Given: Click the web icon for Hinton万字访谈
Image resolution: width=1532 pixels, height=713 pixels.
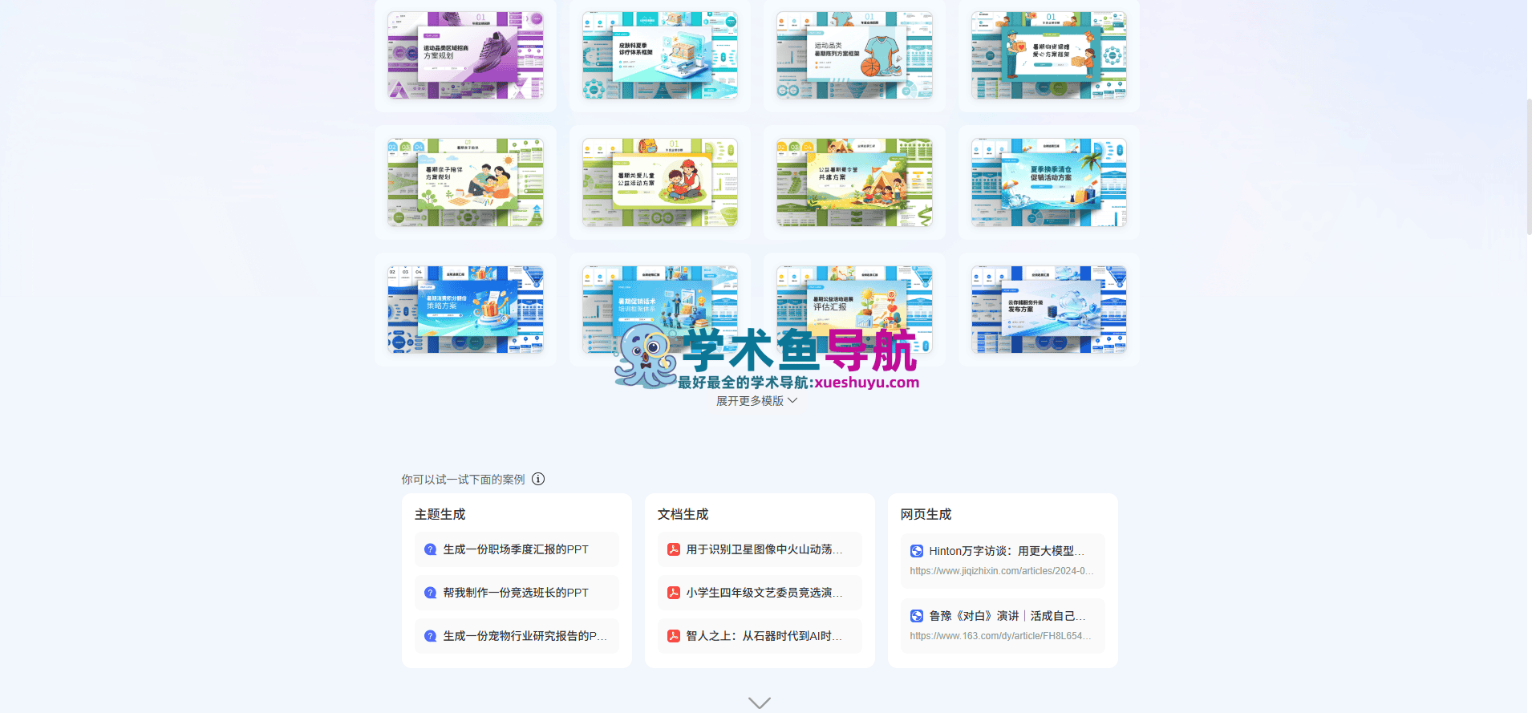Looking at the screenshot, I should 917,551.
